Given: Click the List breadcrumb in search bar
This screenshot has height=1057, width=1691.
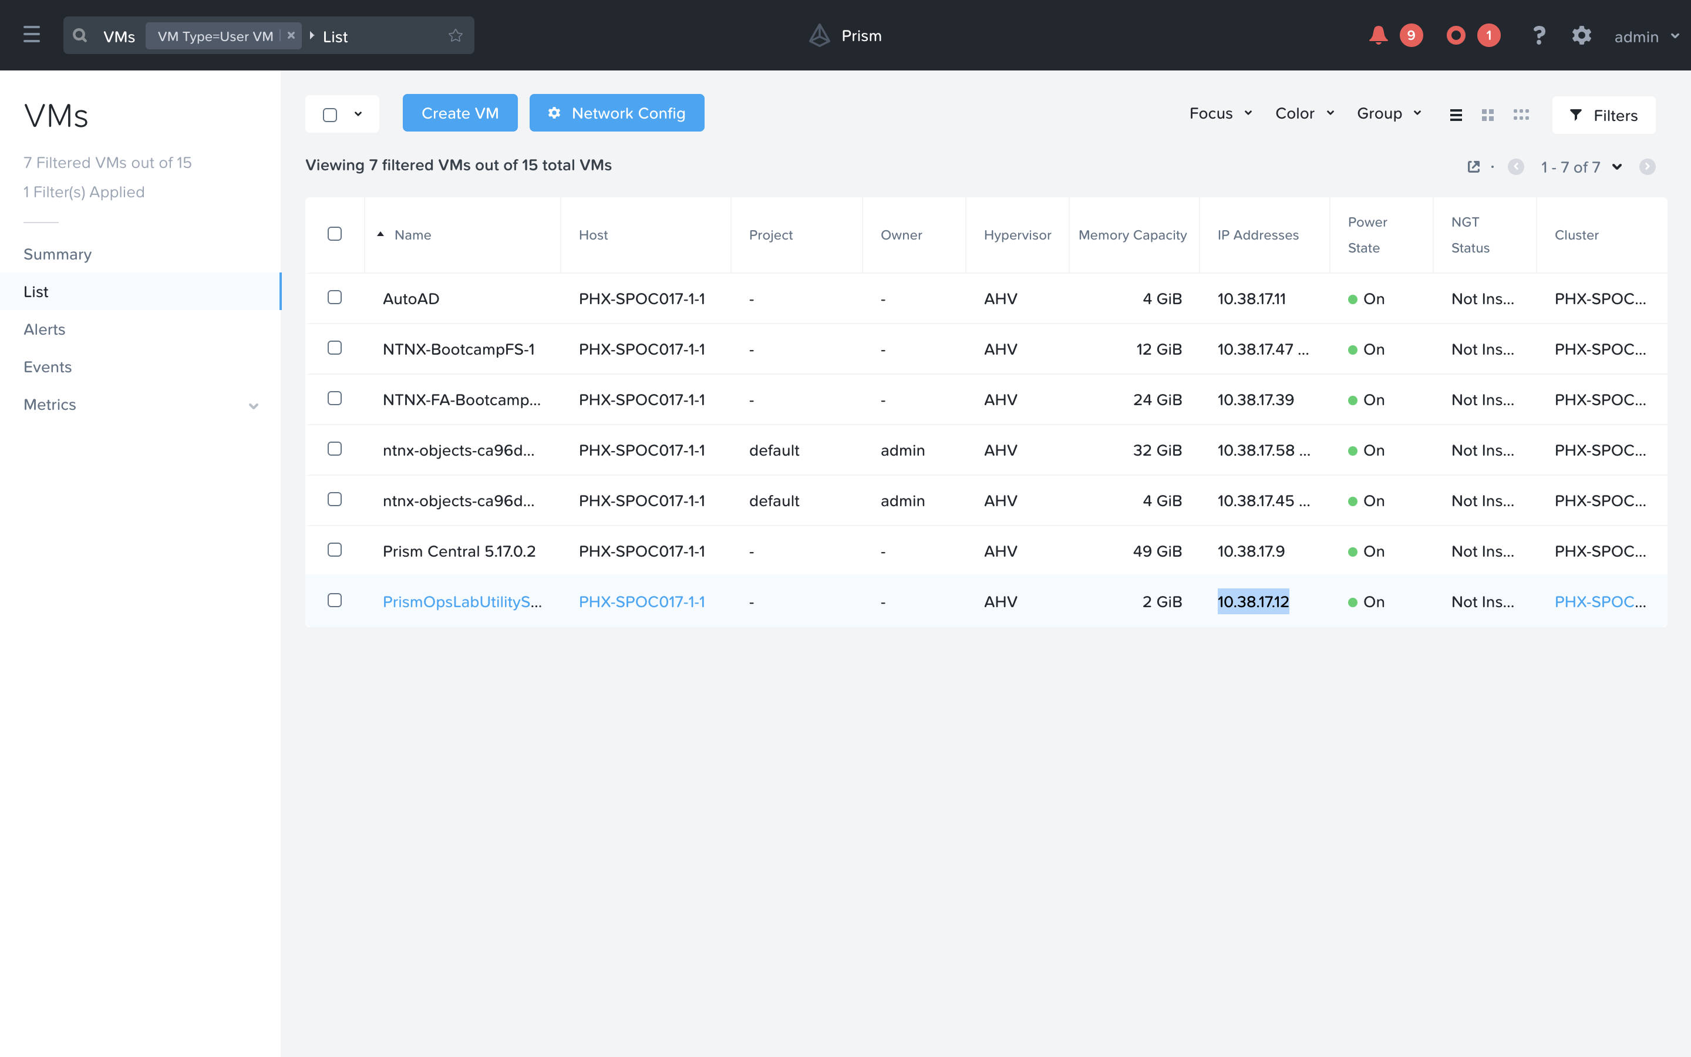Looking at the screenshot, I should coord(335,36).
